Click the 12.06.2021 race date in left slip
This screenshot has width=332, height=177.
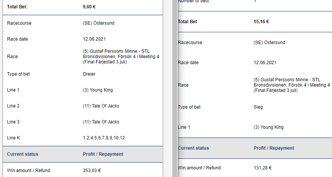tap(94, 39)
